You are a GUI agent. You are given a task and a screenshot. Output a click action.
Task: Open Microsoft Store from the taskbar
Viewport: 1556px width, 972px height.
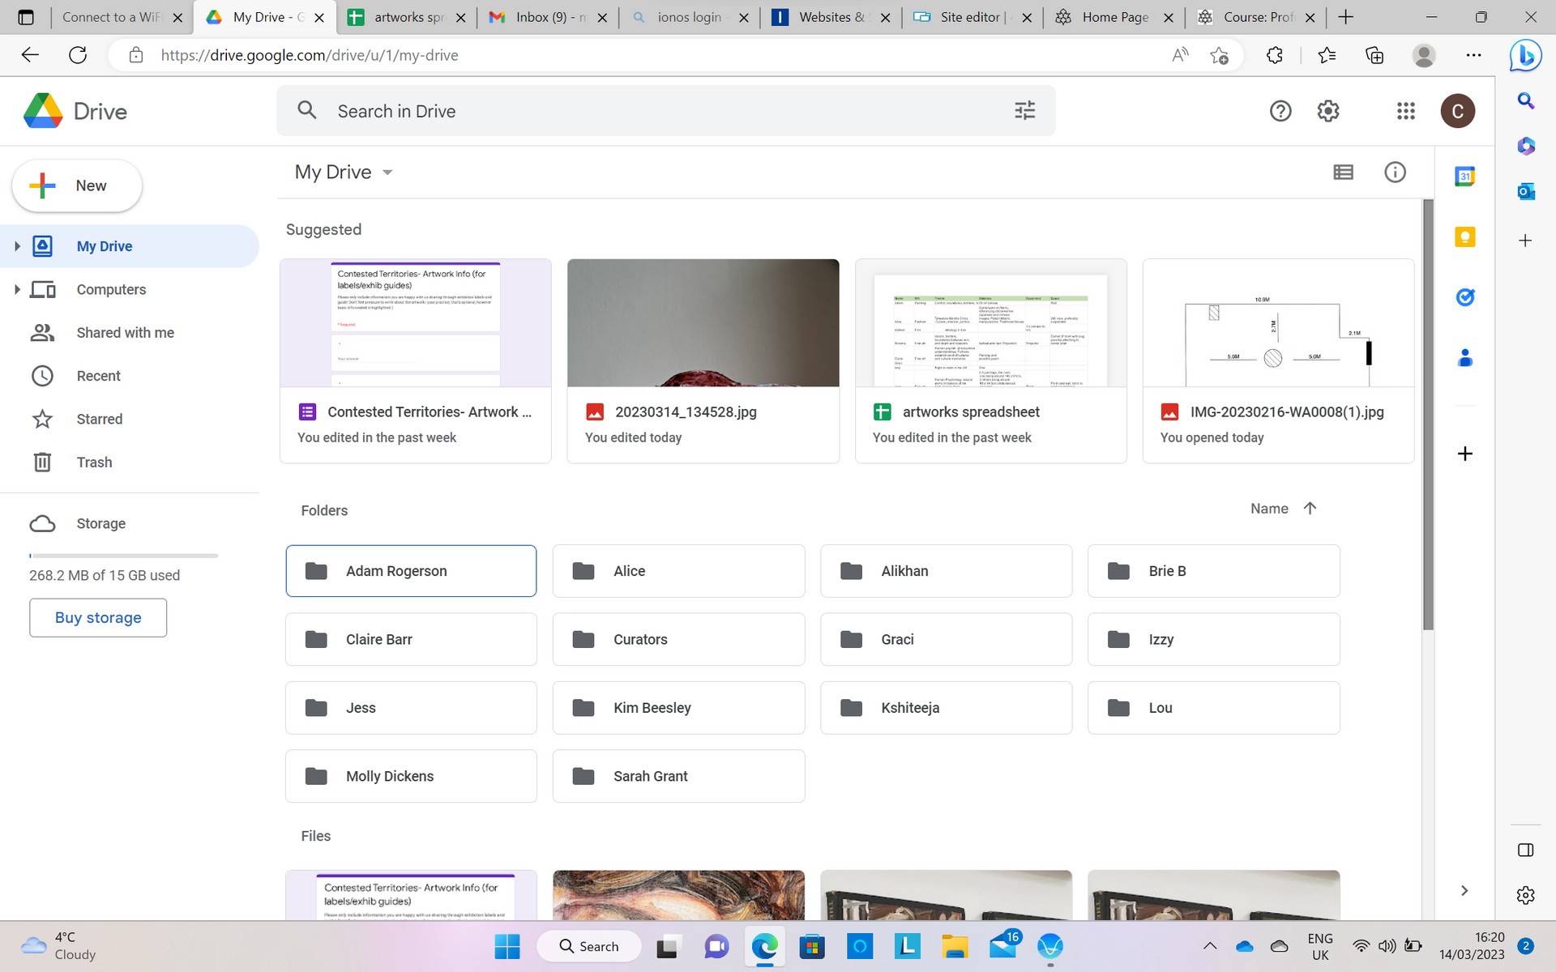pyautogui.click(x=811, y=946)
